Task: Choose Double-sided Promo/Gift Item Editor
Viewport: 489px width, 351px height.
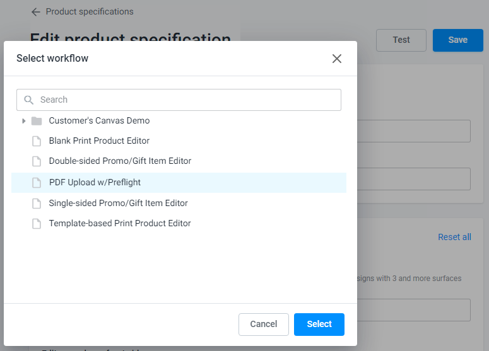Action: 120,161
